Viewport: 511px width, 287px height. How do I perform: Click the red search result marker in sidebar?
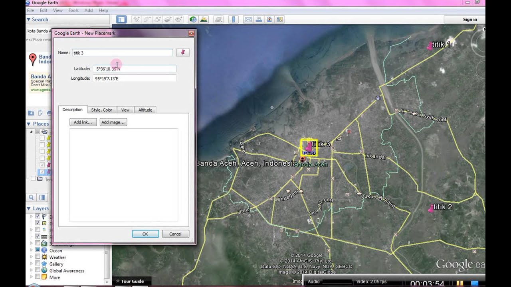pos(33,60)
